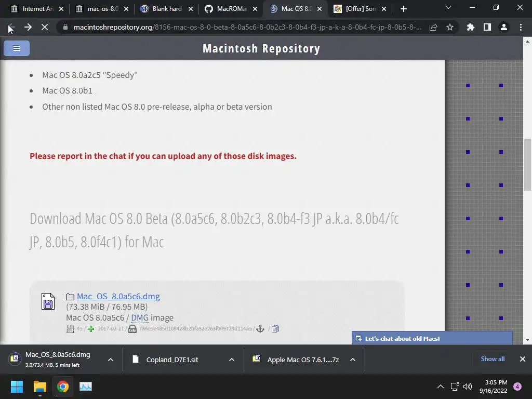
Task: Click the Mac OS 8.0a2c5 "Speedy" entry
Action: [x=90, y=75]
